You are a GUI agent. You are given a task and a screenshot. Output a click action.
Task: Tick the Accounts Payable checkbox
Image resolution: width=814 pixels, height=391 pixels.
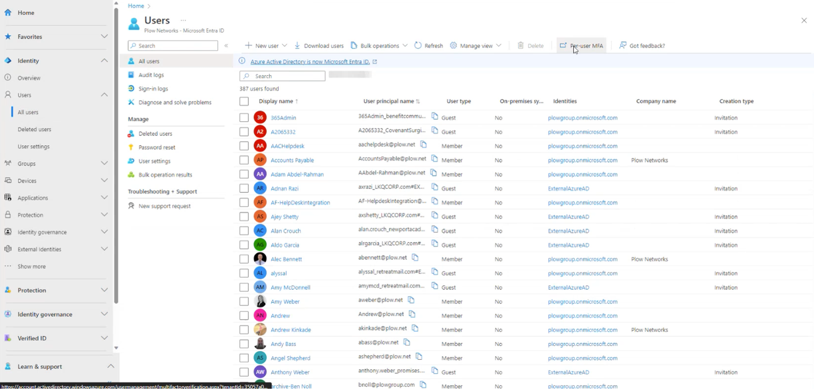pyautogui.click(x=244, y=160)
